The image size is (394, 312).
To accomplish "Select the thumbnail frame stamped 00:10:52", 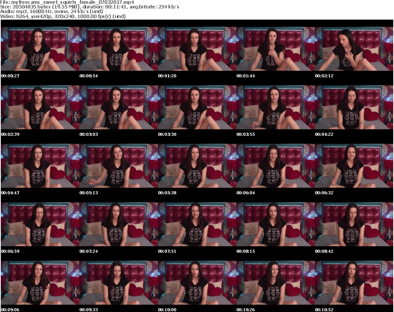I will 354,283.
